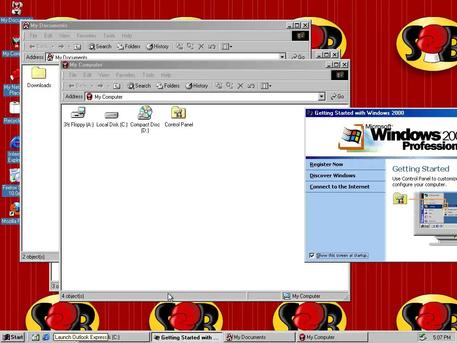This screenshot has height=343, width=457.
Task: Switch to My Computer taskbar button
Action: (332, 337)
